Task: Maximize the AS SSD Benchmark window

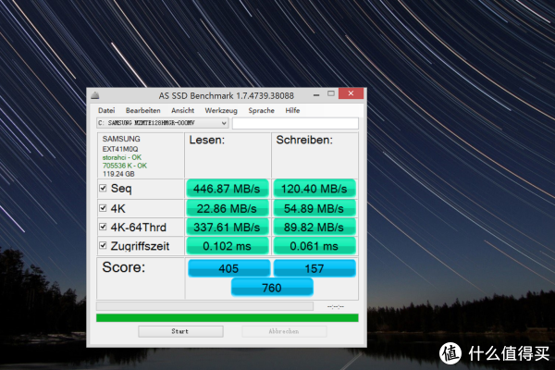Action: 331,93
